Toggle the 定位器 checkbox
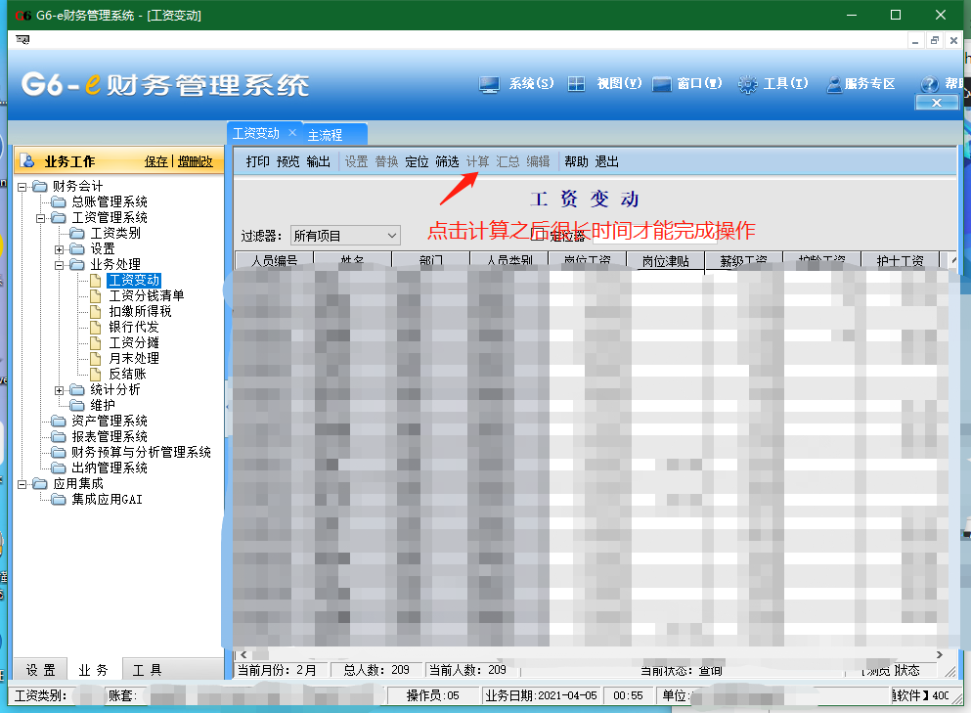The width and height of the screenshot is (971, 713). [539, 236]
